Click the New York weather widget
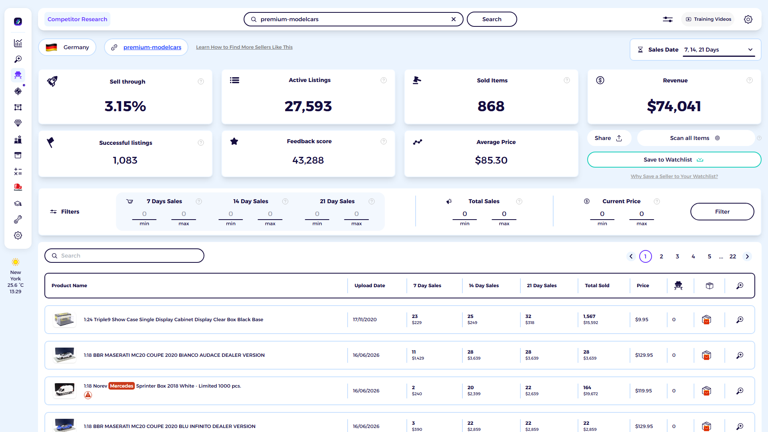 tap(16, 276)
